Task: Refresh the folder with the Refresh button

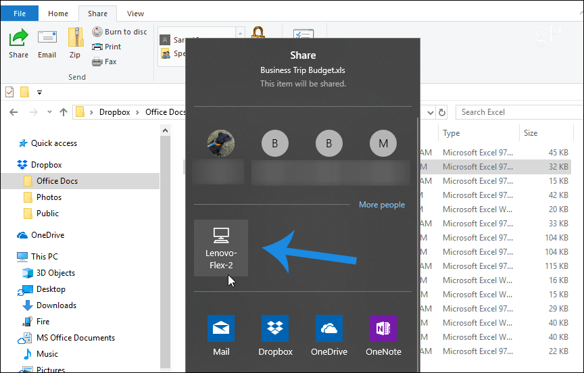Action: (x=442, y=112)
